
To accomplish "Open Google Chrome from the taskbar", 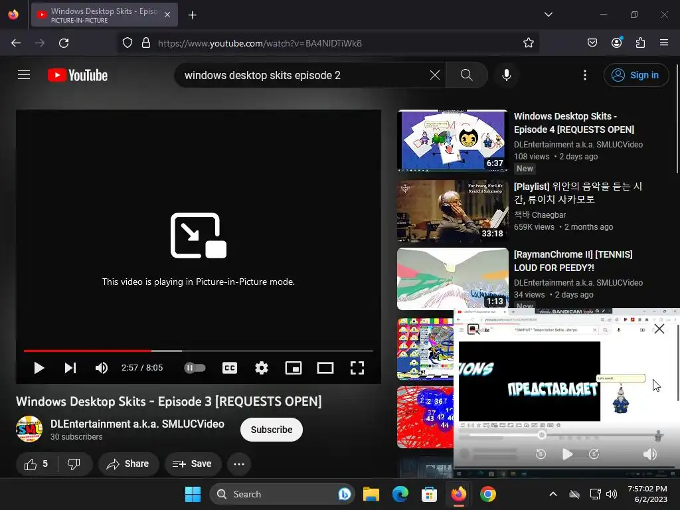I will (x=487, y=494).
